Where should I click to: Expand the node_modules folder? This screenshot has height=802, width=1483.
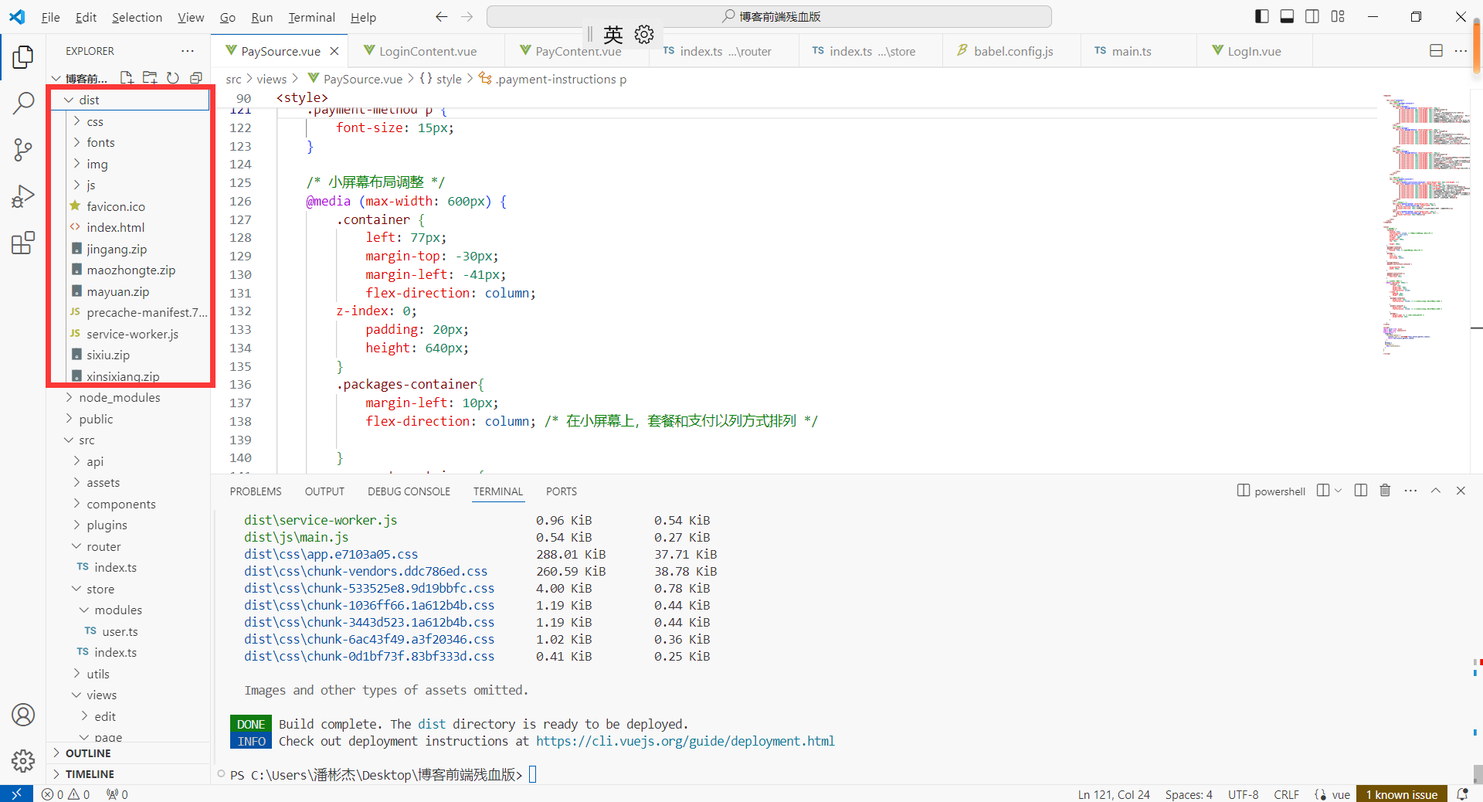(x=119, y=397)
